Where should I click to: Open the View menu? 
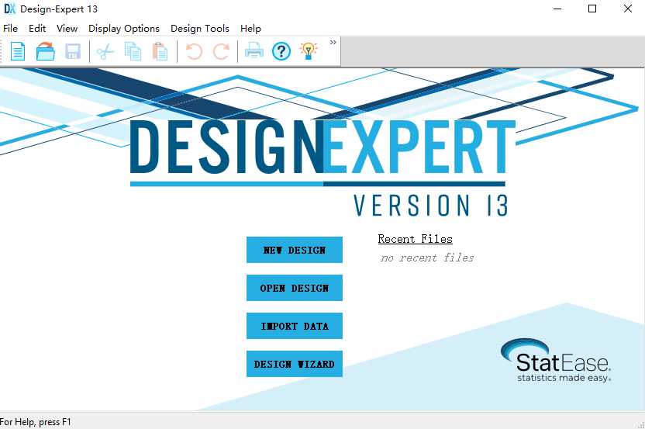67,29
